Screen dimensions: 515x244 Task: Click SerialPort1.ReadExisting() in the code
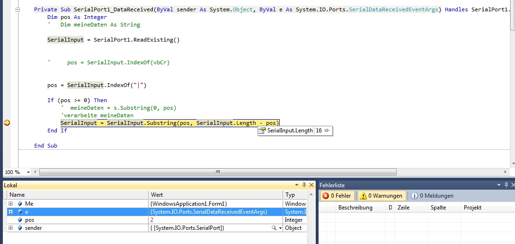pos(137,40)
